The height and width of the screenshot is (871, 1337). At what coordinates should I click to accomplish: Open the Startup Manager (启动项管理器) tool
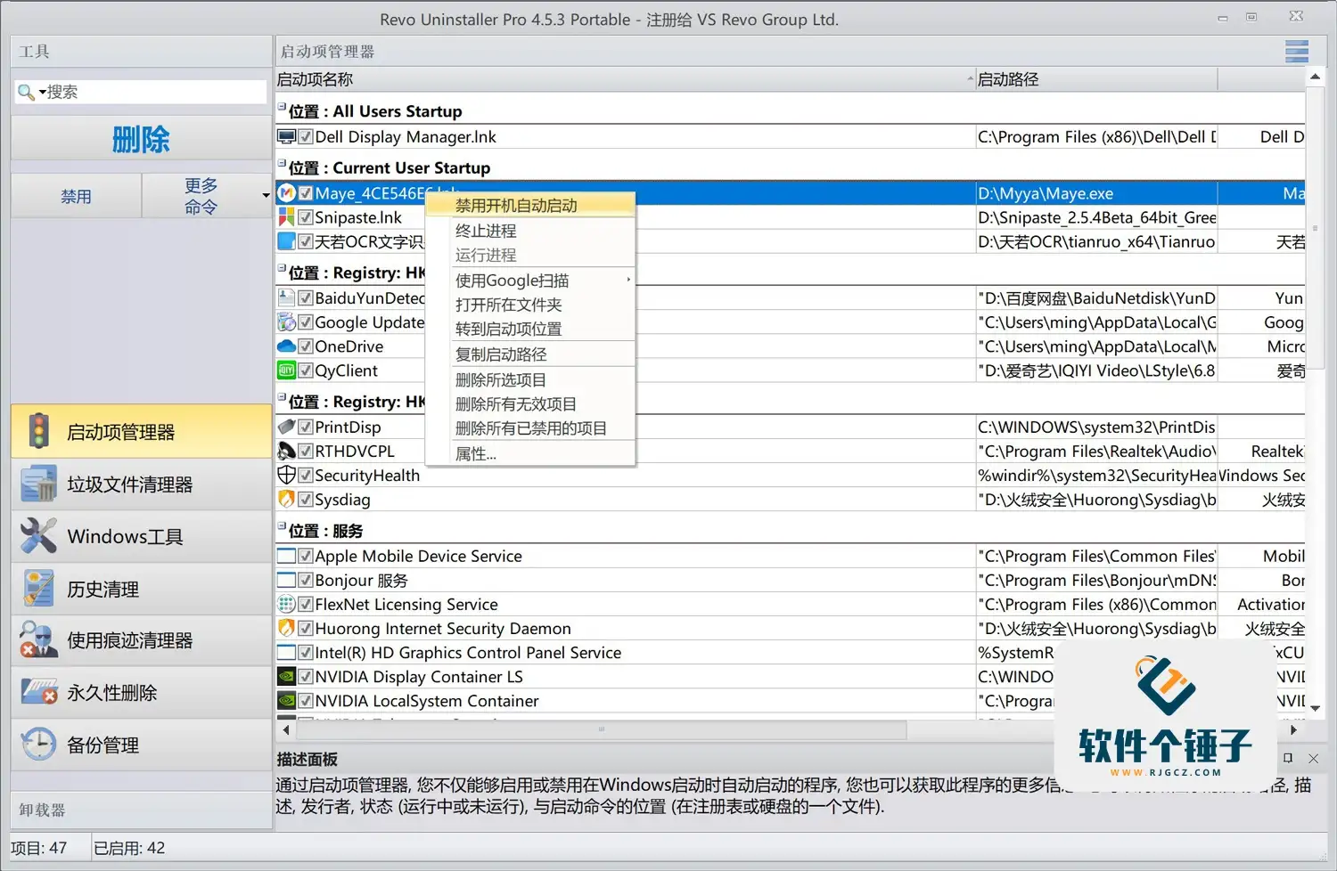141,432
